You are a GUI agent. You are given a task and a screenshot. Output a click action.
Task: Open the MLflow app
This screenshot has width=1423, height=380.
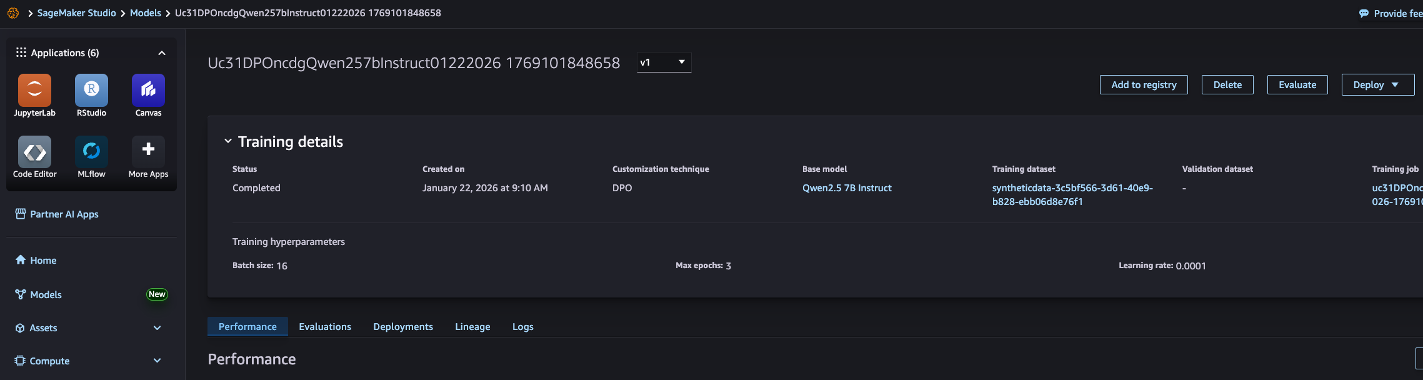pos(91,152)
